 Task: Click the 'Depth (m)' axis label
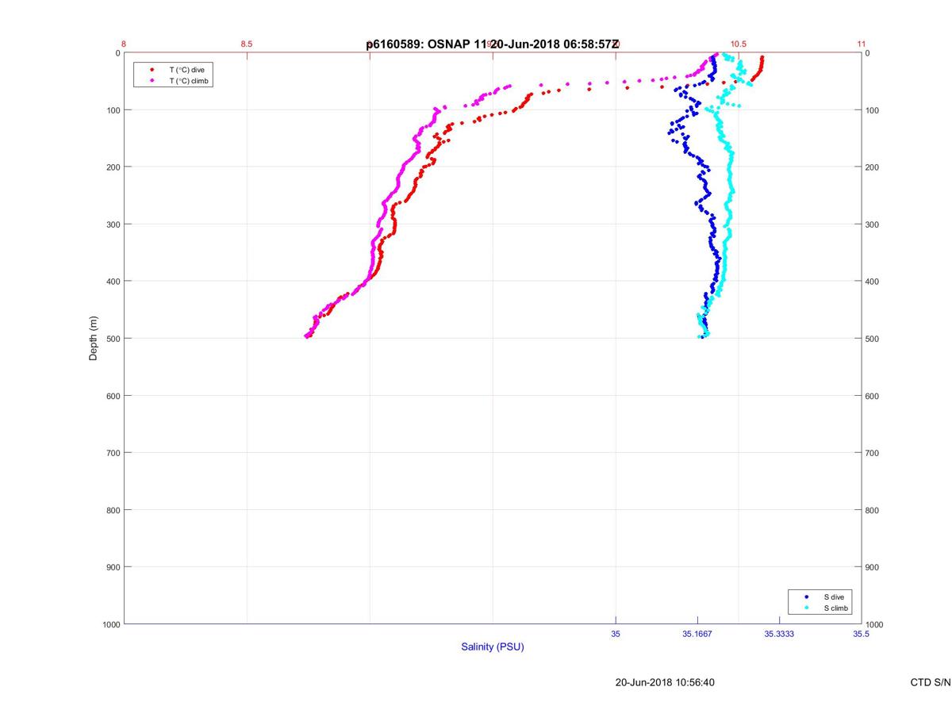pos(94,338)
